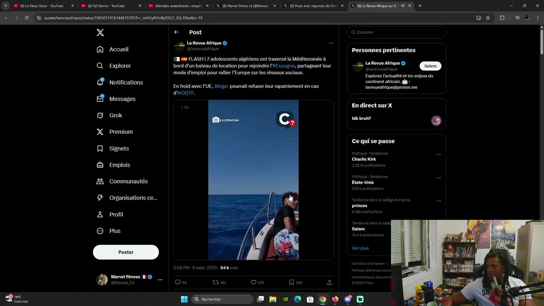Image resolution: width=544 pixels, height=306 pixels.
Task: Open Messages in sidebar
Action: pos(116,99)
